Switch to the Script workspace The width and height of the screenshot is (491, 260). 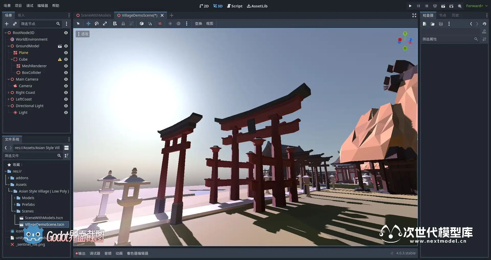[235, 6]
